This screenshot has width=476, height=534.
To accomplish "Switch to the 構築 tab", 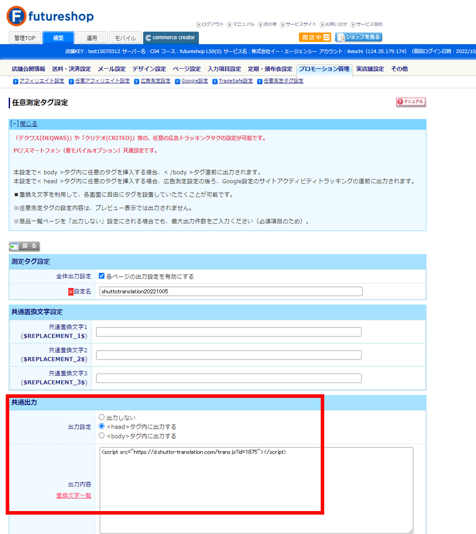I will [x=59, y=38].
